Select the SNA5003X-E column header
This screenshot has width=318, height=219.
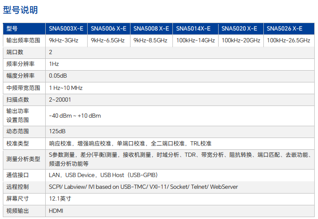pos(66,28)
